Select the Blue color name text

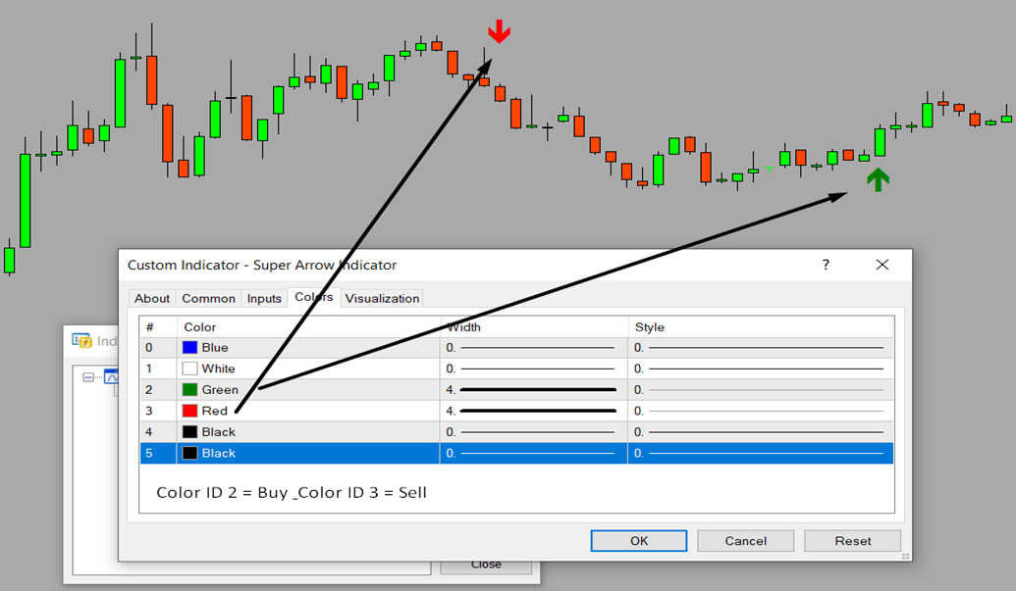tap(214, 347)
